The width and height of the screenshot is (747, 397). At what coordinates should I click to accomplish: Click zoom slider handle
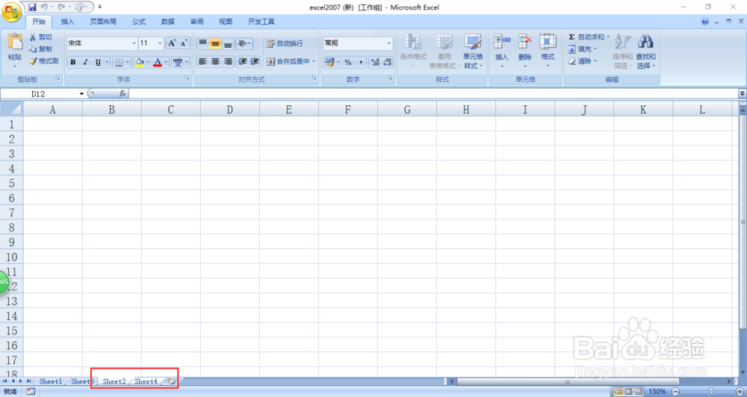coord(710,391)
